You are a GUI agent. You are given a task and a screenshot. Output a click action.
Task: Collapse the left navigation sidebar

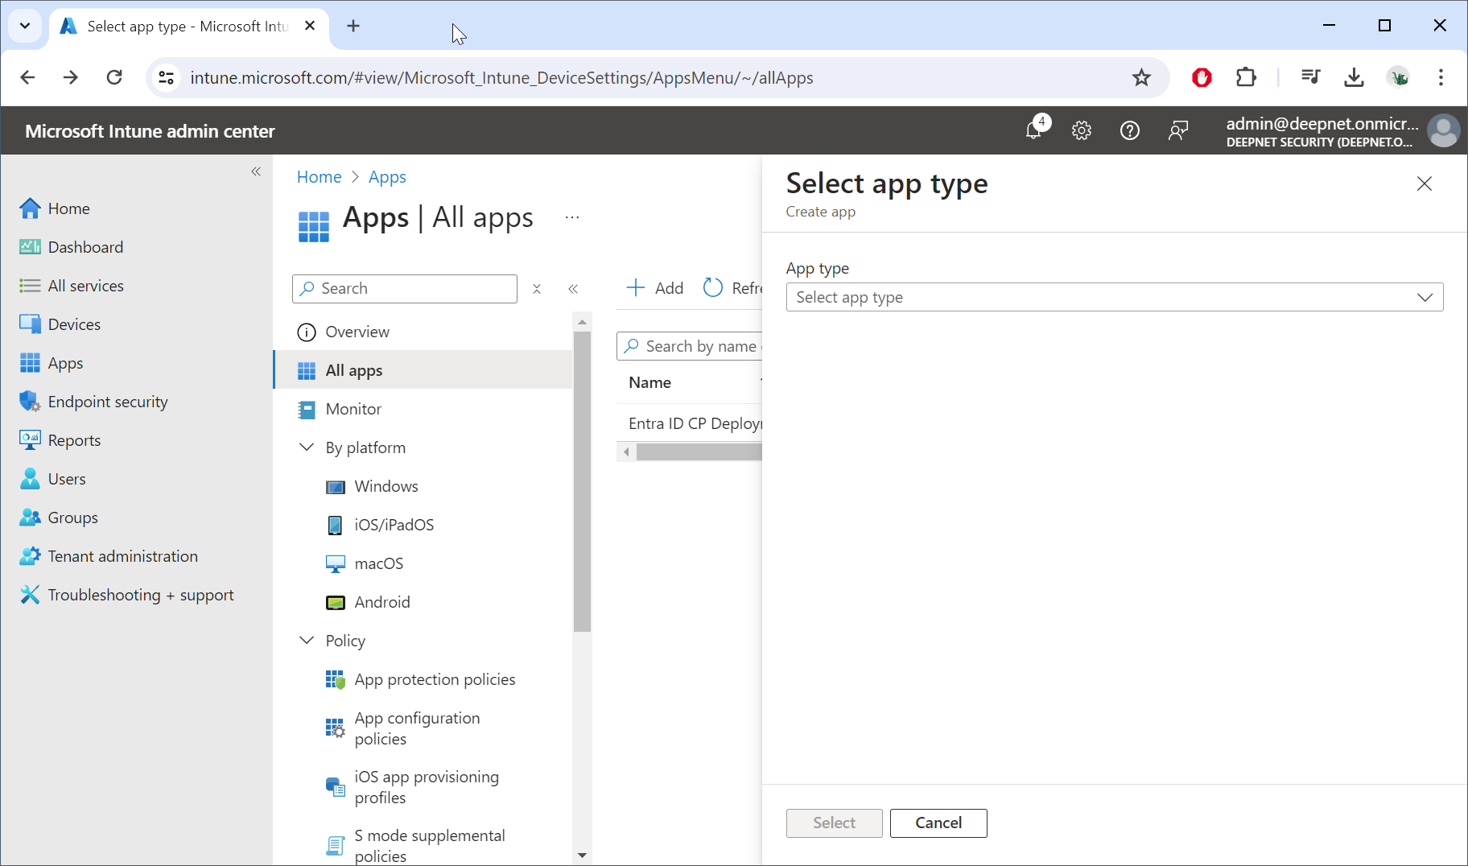(x=256, y=171)
